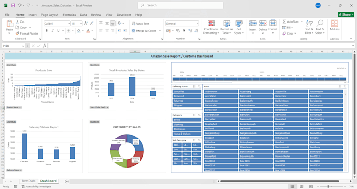Clear the Category slicer filter
This screenshot has height=189, width=357.
199,115
